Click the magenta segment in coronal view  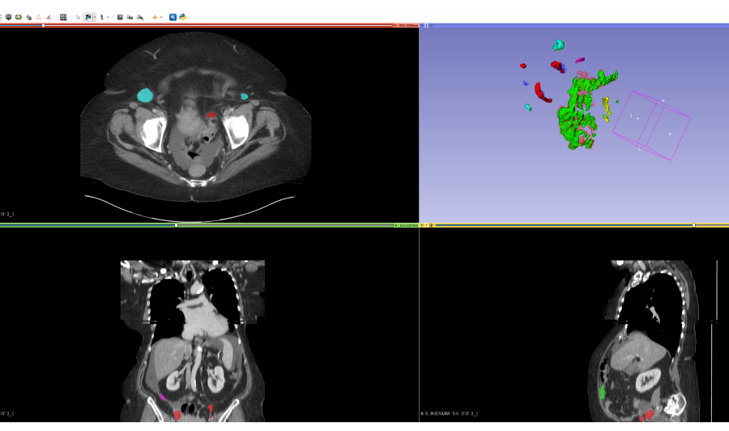point(163,398)
